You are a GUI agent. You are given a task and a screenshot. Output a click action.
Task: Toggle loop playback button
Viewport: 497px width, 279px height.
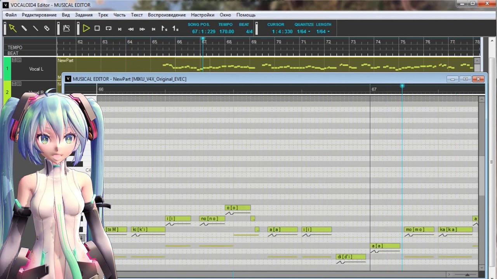click(x=108, y=28)
